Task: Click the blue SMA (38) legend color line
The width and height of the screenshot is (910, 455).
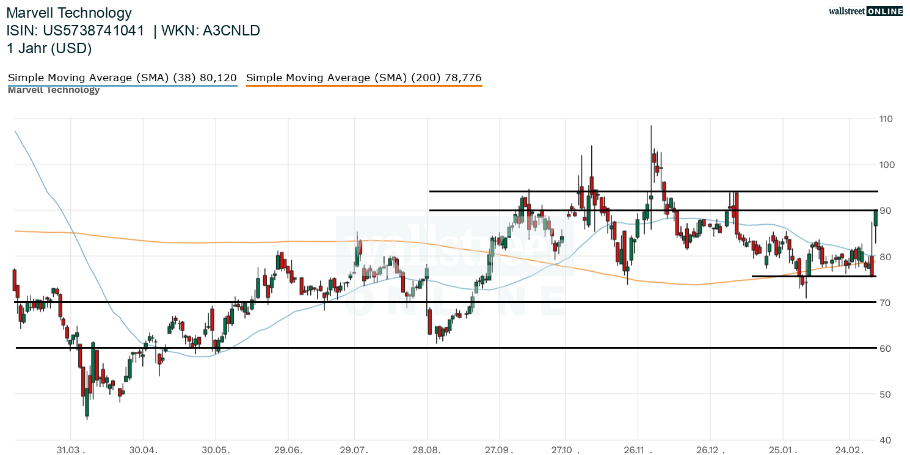Action: 122,86
